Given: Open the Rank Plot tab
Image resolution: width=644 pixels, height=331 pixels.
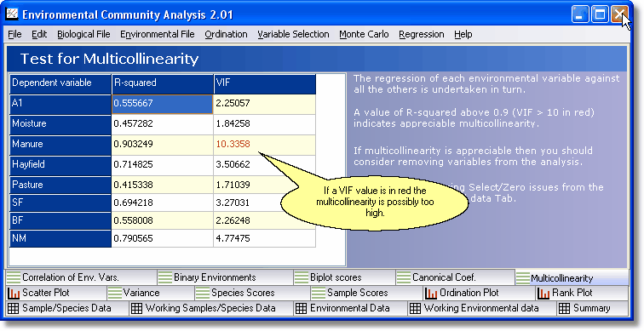Looking at the screenshot, I should tap(582, 293).
